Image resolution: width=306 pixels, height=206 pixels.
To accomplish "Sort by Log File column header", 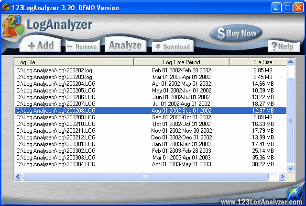I will pyautogui.click(x=74, y=62).
